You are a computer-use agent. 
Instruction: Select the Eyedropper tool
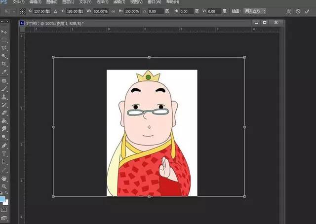click(x=4, y=72)
